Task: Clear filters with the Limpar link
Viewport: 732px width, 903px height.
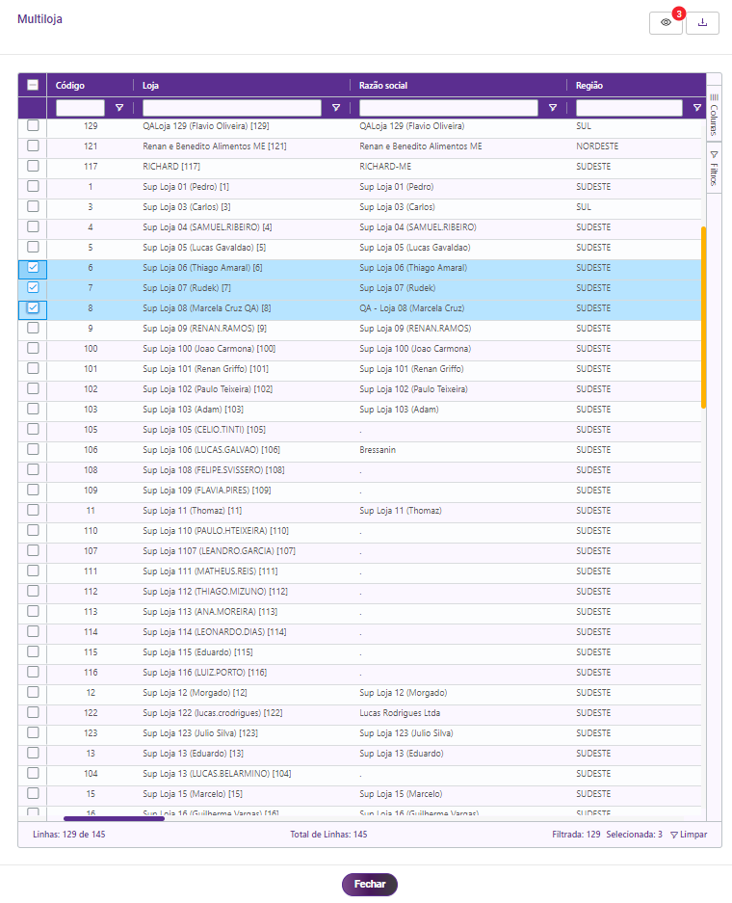Action: [689, 835]
